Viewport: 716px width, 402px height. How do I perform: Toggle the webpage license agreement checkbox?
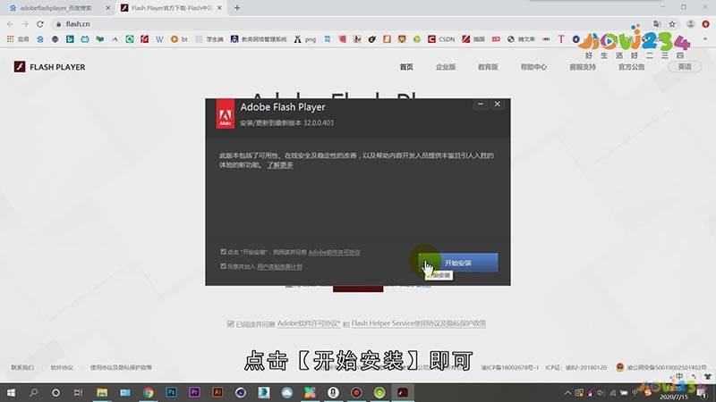click(x=230, y=323)
